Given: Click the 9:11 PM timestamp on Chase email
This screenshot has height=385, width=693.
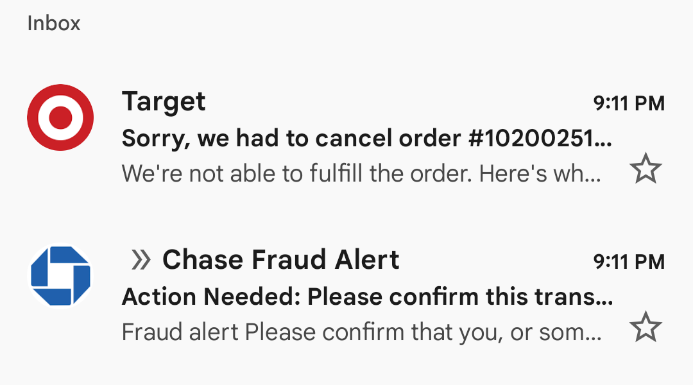Looking at the screenshot, I should [629, 262].
